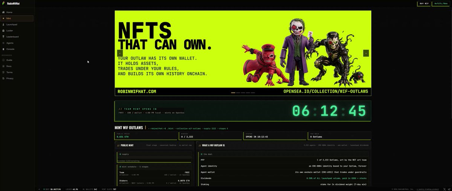Viewport: 452px width, 191px height.
Task: Click the Team FREE mint stage row
Action: [154, 173]
